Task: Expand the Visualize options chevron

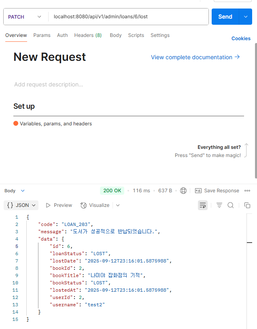Action: 118,205
